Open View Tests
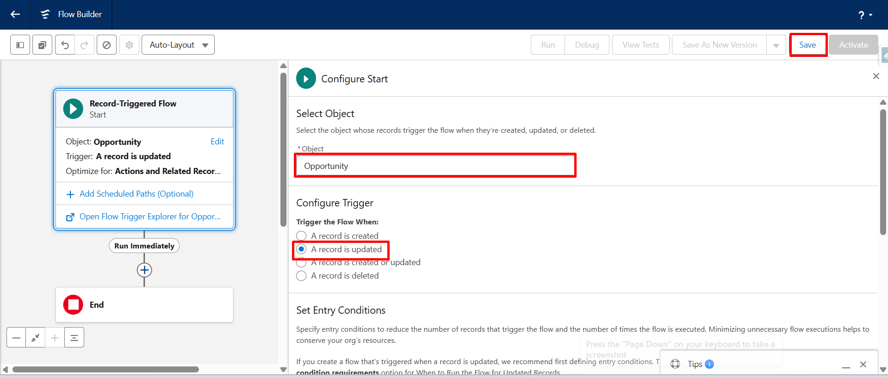The image size is (888, 378). tap(640, 45)
